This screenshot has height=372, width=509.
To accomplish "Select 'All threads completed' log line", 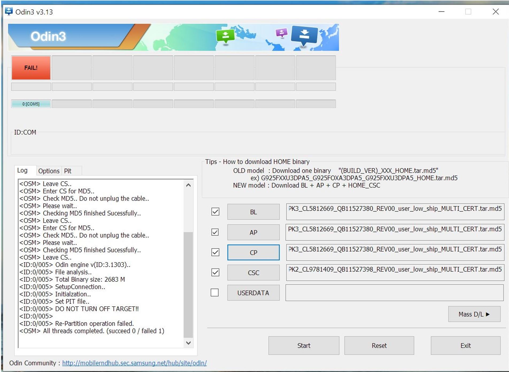I will pos(92,331).
